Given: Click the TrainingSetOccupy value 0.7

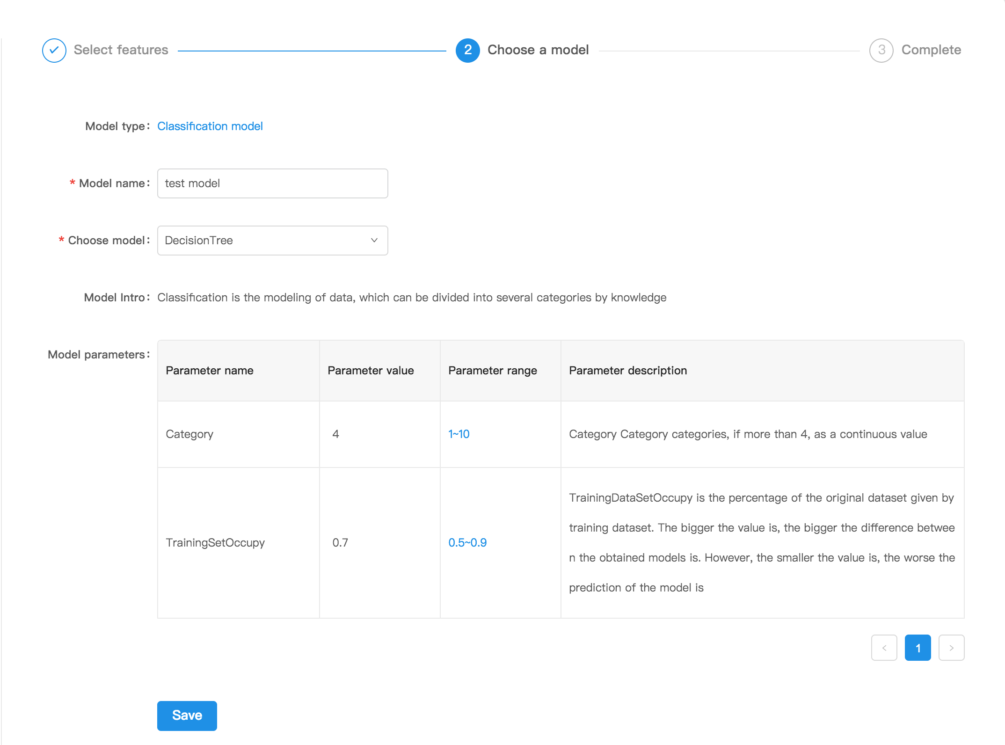Looking at the screenshot, I should pyautogui.click(x=340, y=543).
